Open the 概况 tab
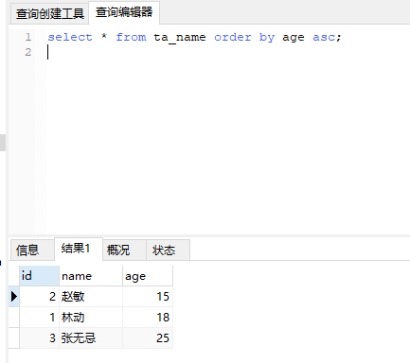Screen dimensions: 410x363 coord(124,251)
